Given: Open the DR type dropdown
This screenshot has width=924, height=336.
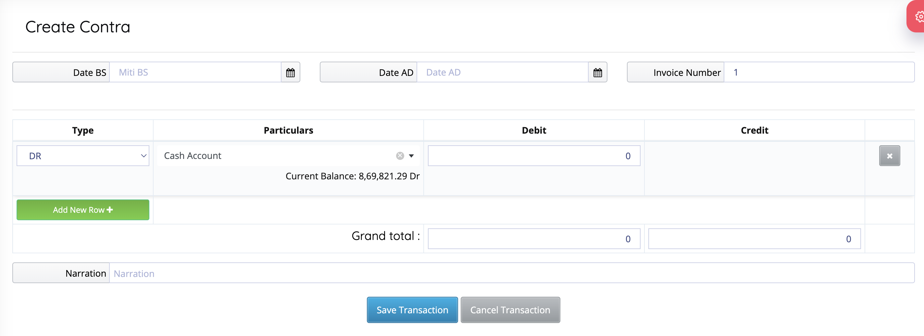Looking at the screenshot, I should [83, 156].
